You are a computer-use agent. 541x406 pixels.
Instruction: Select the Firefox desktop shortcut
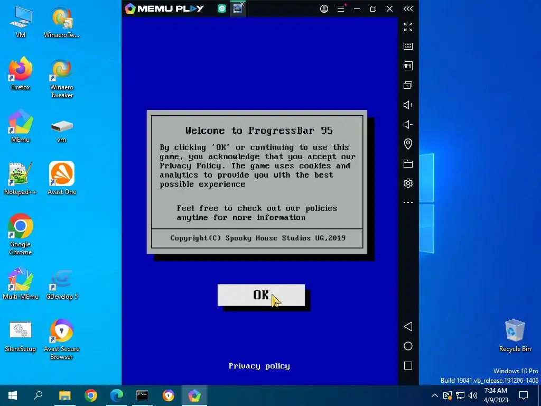tap(21, 73)
